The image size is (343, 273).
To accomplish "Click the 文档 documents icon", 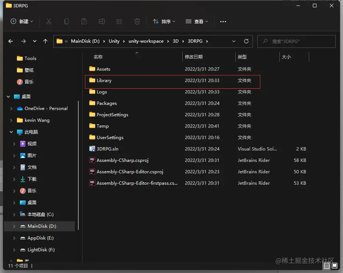I will (x=23, y=167).
